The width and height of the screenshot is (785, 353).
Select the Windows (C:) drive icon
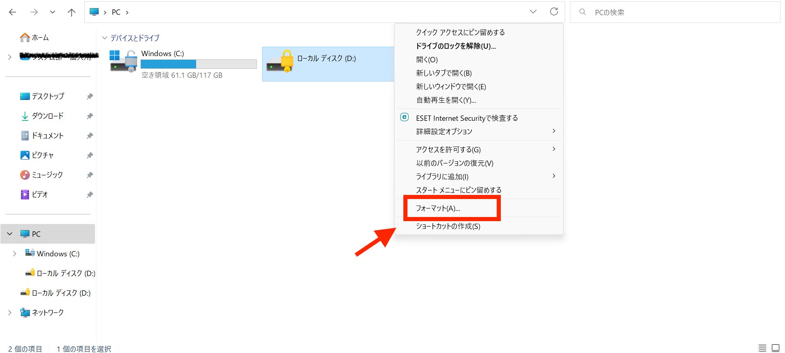(123, 61)
